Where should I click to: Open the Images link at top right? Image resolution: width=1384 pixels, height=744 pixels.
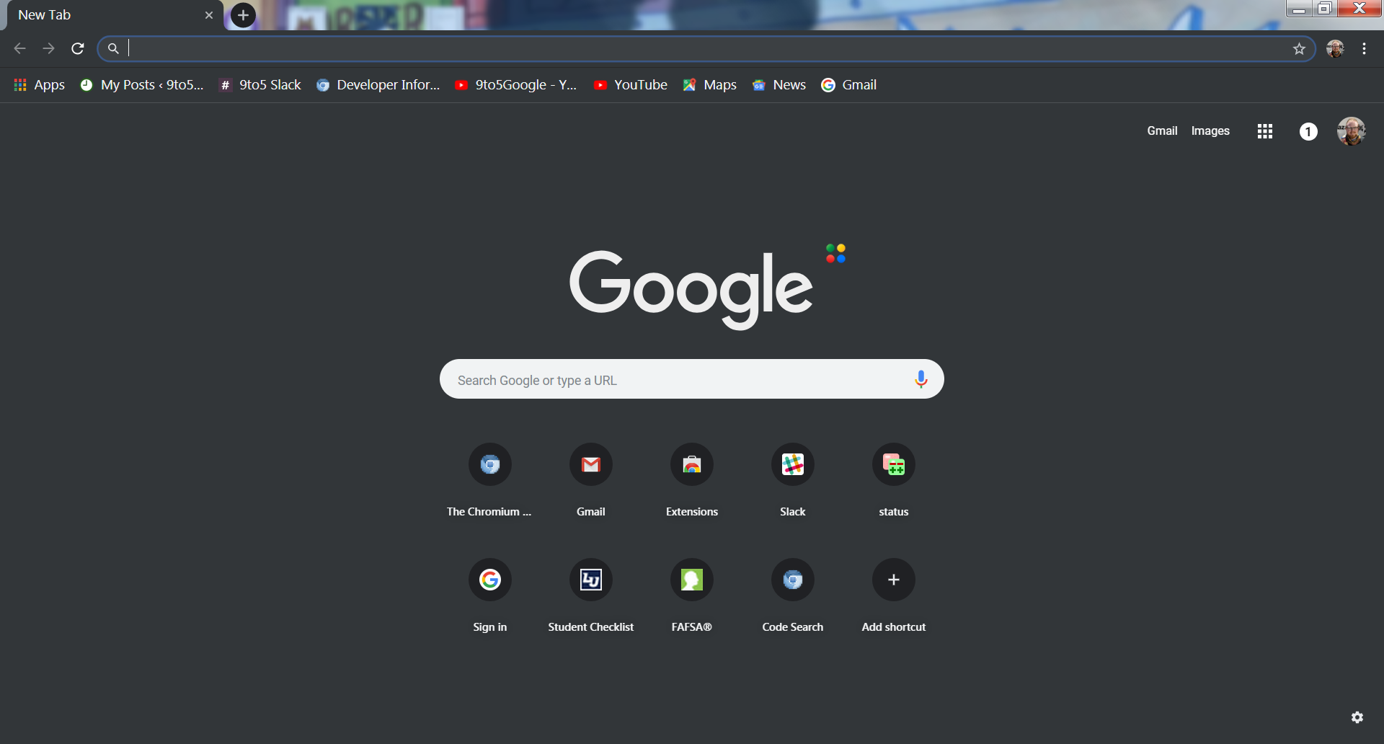pos(1210,131)
